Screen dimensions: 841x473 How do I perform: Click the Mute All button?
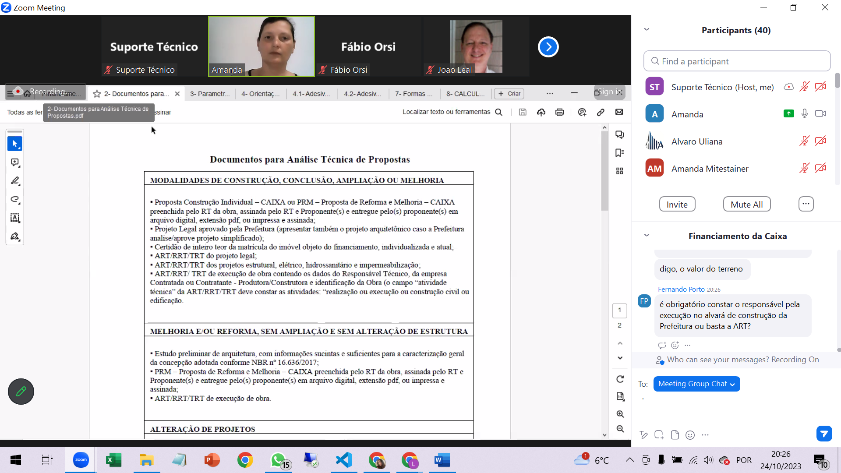coord(746,205)
